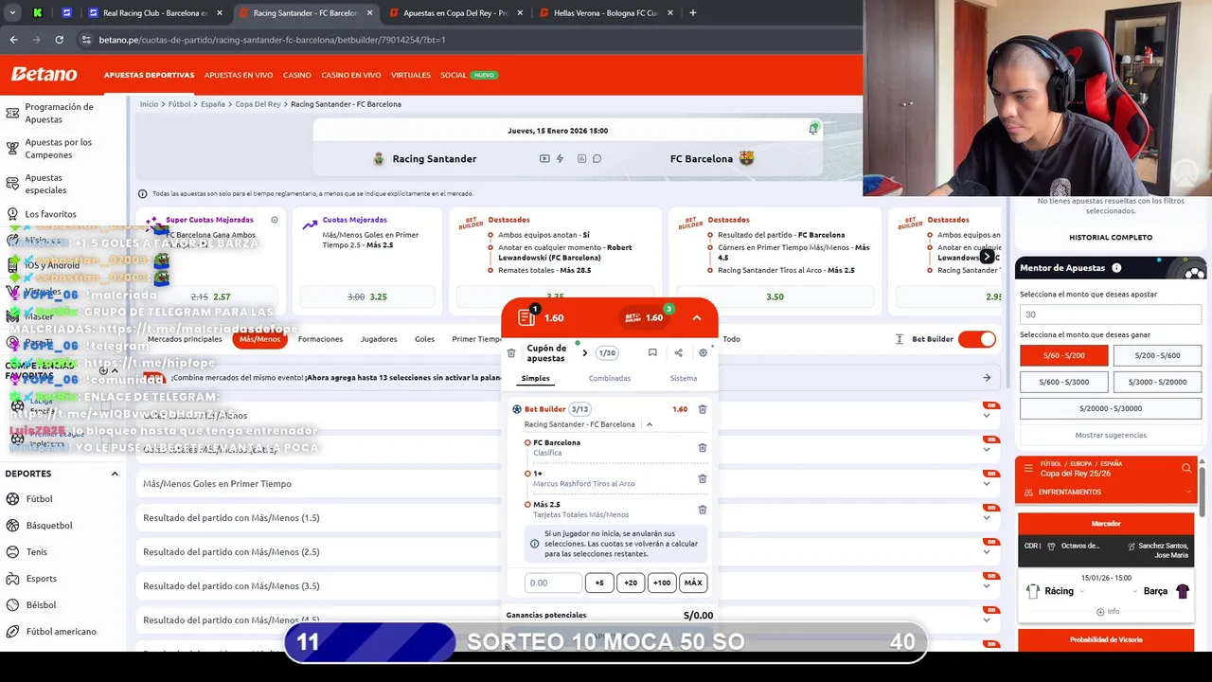Screen dimensions: 1212x682
Task: Select the S/20000 - S/30000 winnings range
Action: coord(1111,408)
